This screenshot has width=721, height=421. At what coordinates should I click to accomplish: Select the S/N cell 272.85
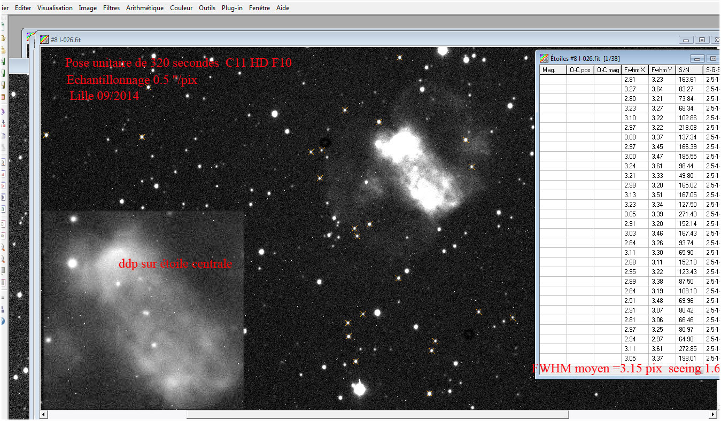691,349
